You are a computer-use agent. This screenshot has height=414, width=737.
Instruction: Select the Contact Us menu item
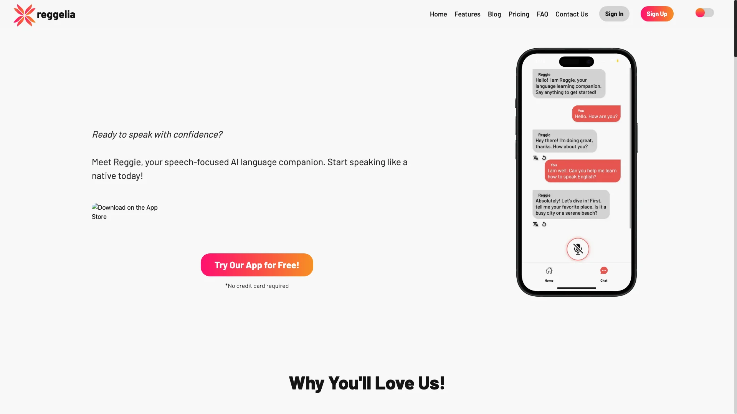point(572,14)
